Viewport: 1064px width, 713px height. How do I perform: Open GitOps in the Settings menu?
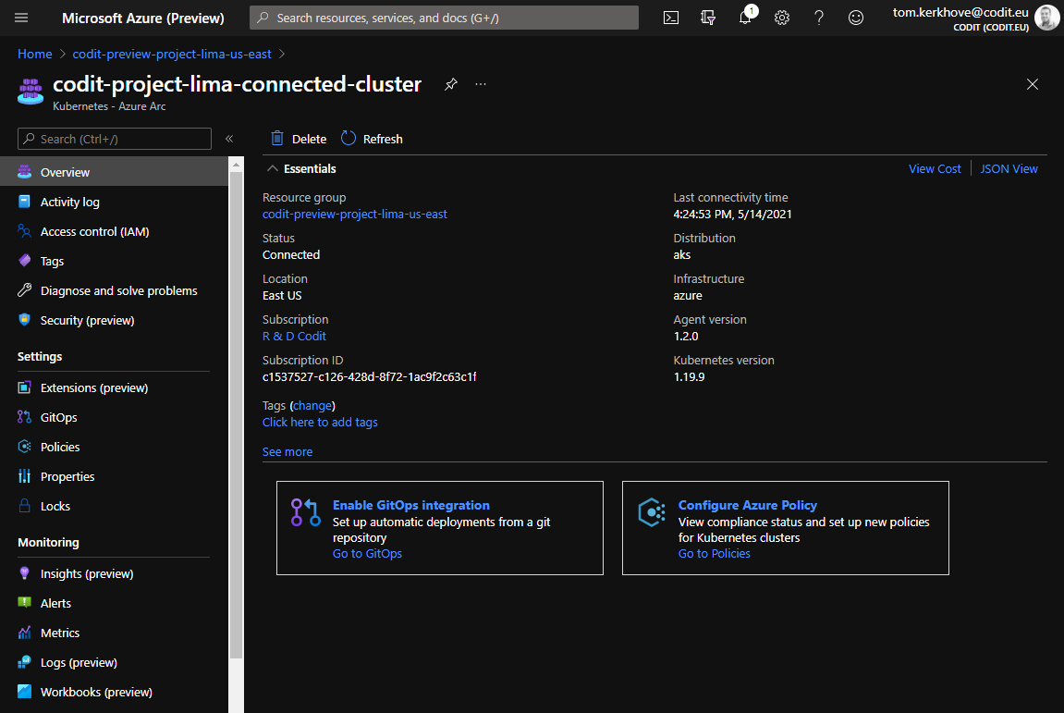pos(58,417)
